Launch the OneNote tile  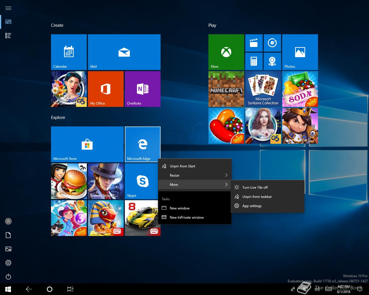coord(143,89)
